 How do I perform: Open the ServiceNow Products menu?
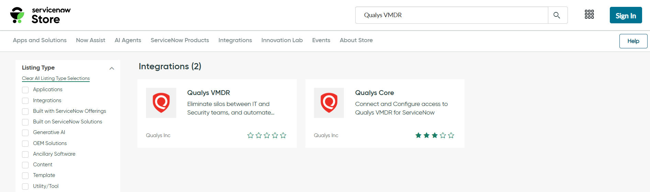tap(180, 40)
